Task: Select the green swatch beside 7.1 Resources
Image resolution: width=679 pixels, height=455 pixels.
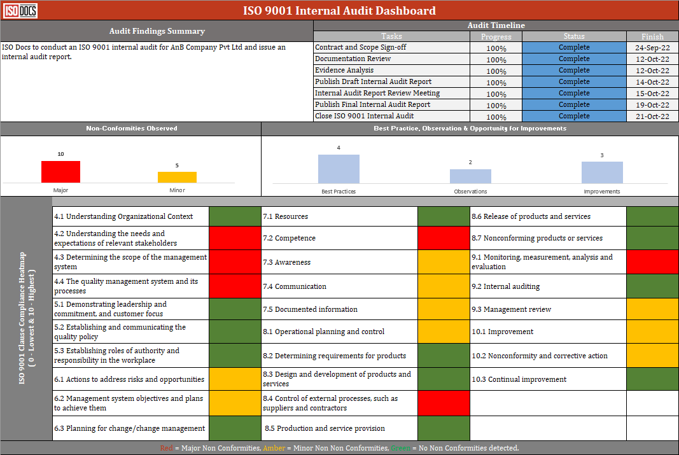Action: pos(444,216)
